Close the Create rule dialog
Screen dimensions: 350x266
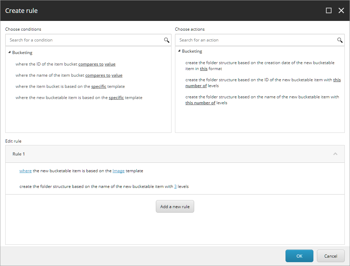(341, 10)
